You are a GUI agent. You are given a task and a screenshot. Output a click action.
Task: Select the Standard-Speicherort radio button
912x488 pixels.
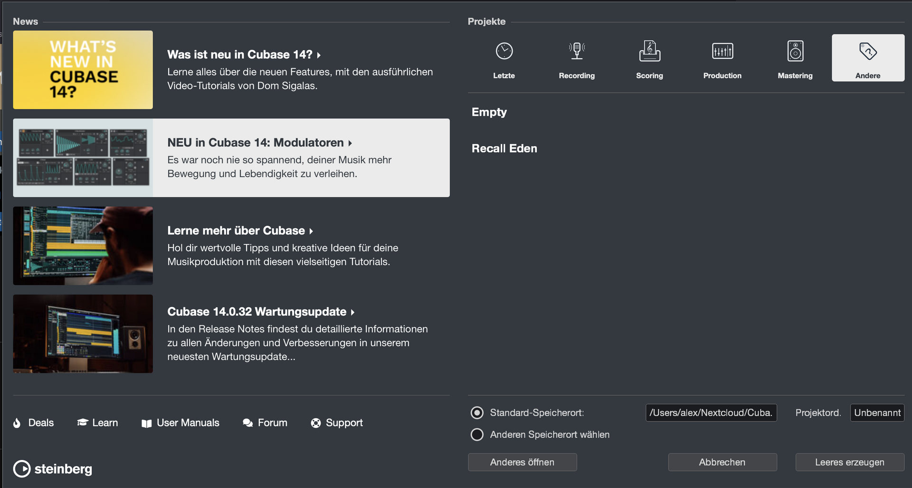(477, 413)
